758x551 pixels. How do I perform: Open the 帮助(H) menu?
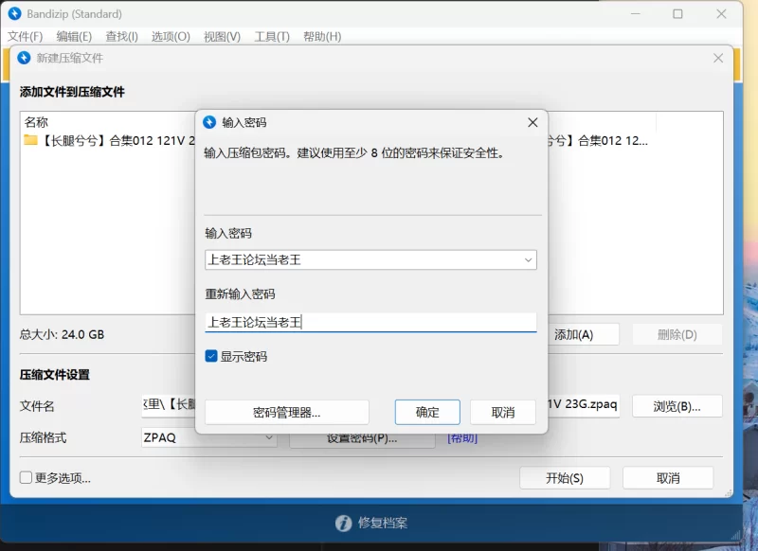322,37
